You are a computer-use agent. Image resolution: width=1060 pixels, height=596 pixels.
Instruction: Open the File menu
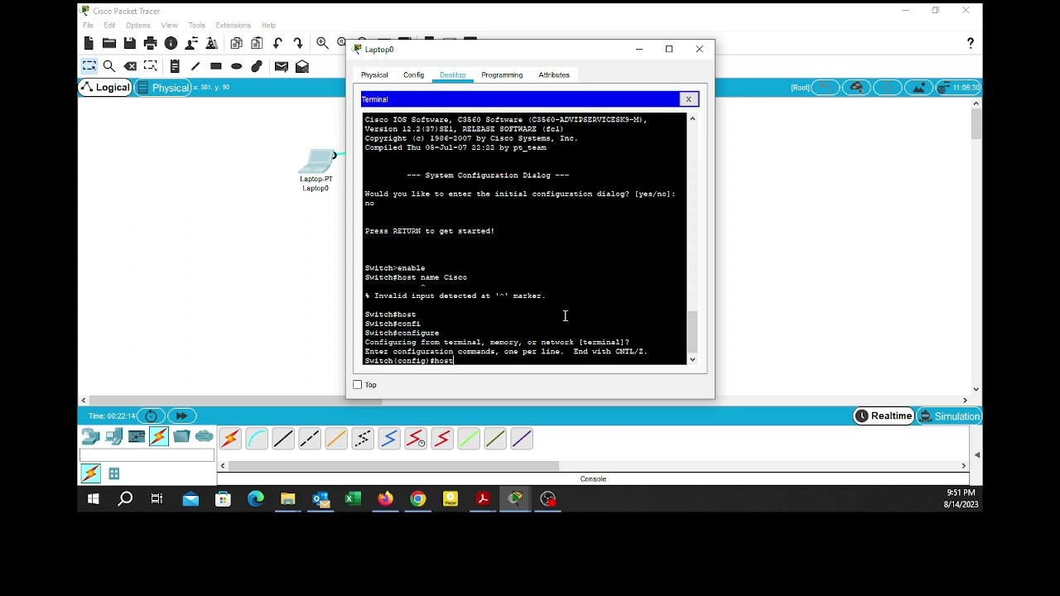pos(88,26)
